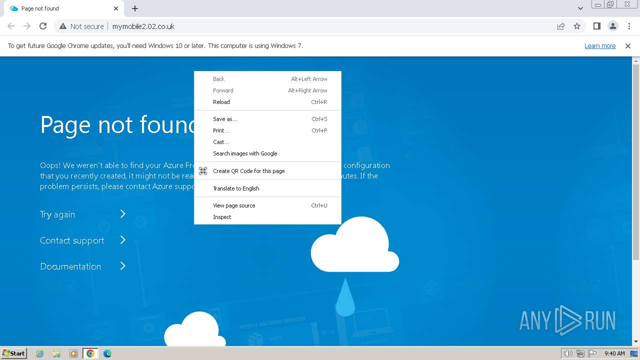Open the Contact support link
The width and height of the screenshot is (640, 360).
pos(72,240)
